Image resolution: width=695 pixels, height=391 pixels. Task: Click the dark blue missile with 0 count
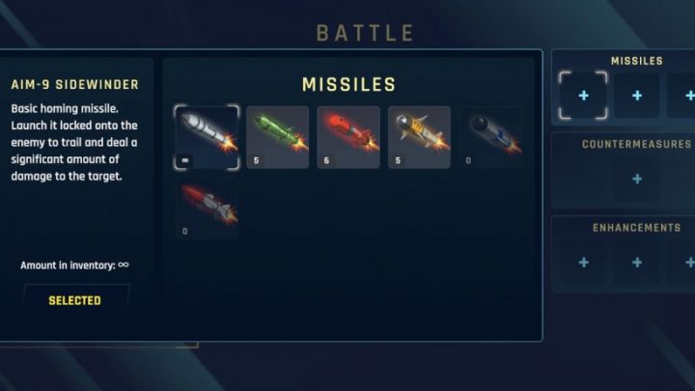coord(490,137)
